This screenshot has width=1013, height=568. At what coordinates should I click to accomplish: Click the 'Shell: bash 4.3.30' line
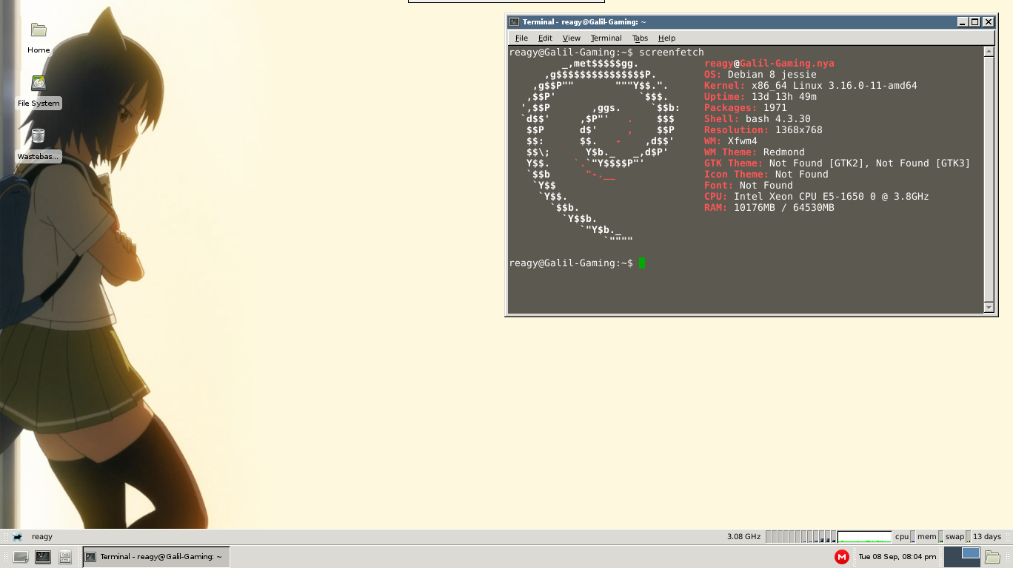click(x=757, y=119)
